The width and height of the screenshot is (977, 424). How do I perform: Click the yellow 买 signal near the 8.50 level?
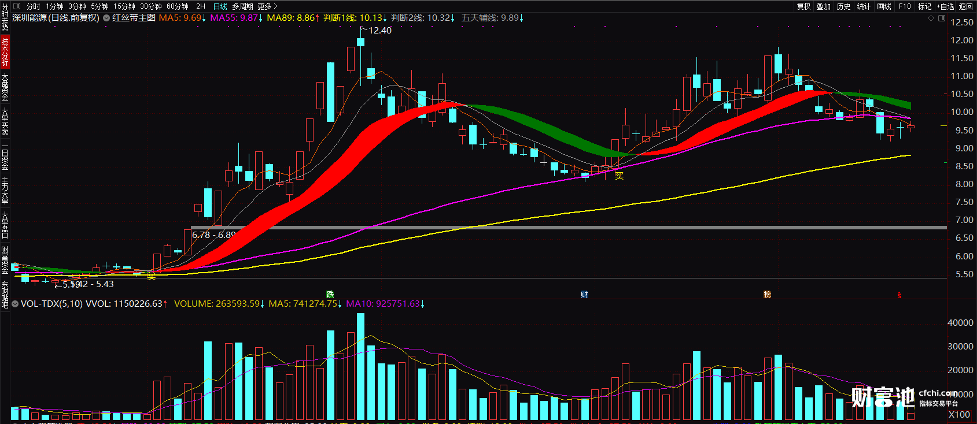pos(619,176)
